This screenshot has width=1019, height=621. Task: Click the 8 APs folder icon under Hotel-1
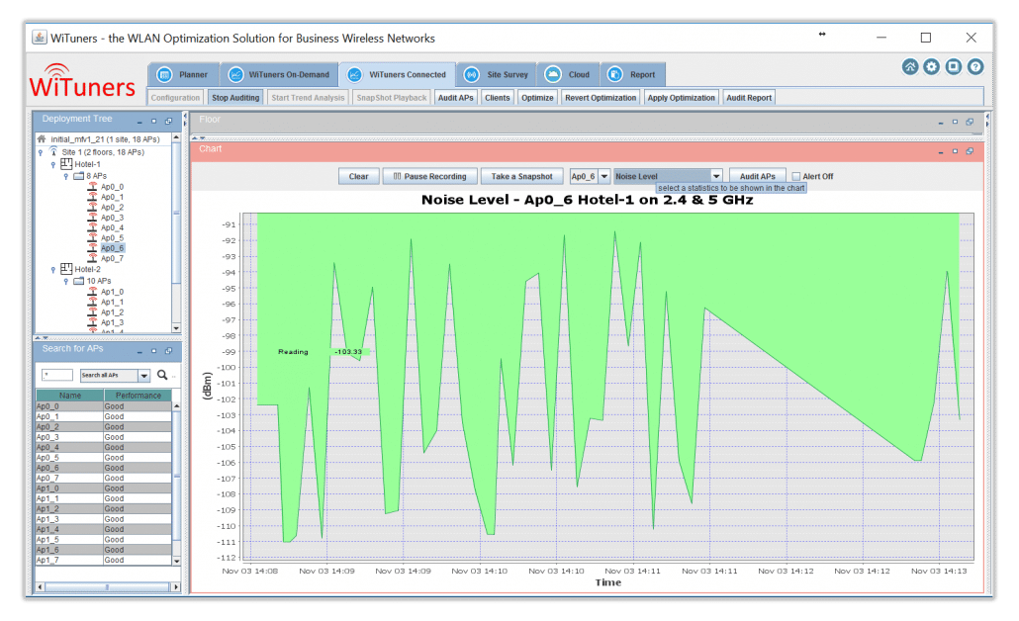(x=79, y=175)
